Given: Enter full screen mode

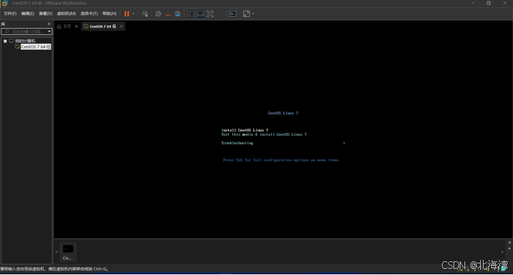Looking at the screenshot, I should [210, 14].
